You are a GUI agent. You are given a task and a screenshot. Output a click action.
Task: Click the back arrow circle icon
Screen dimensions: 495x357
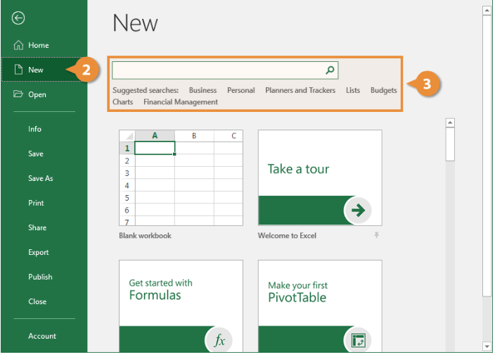[18, 18]
